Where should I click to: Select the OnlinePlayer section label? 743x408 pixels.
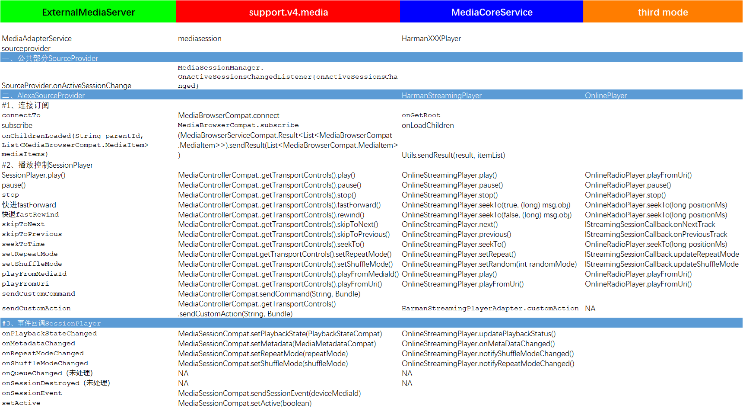pos(606,96)
